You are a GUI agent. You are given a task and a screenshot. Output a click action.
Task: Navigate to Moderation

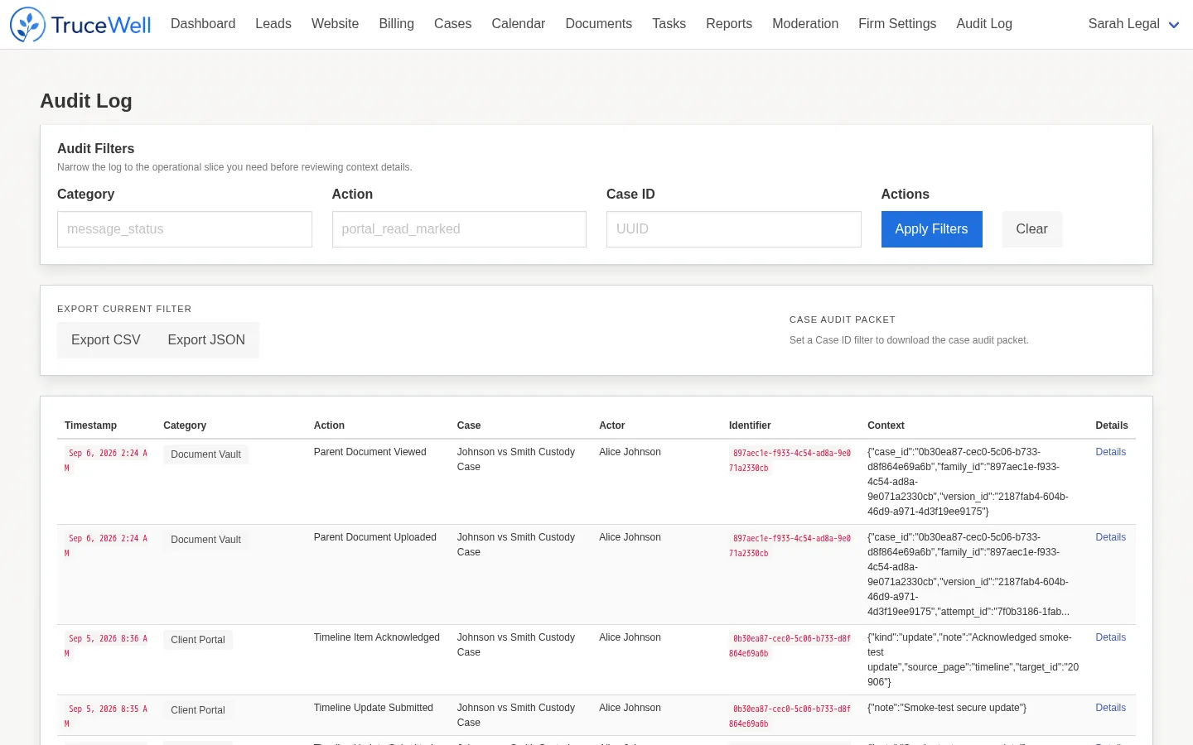point(805,24)
